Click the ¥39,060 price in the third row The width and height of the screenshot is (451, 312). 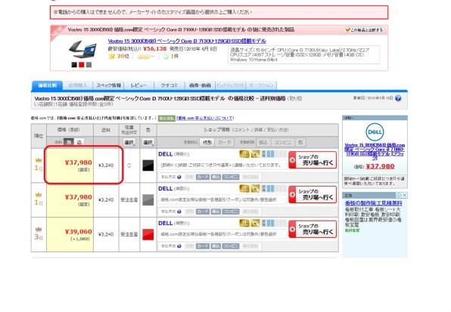pyautogui.click(x=78, y=232)
